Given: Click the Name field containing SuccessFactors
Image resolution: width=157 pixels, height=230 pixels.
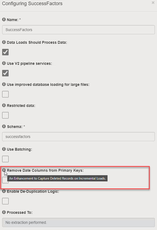Looking at the screenshot, I should [x=78, y=30].
